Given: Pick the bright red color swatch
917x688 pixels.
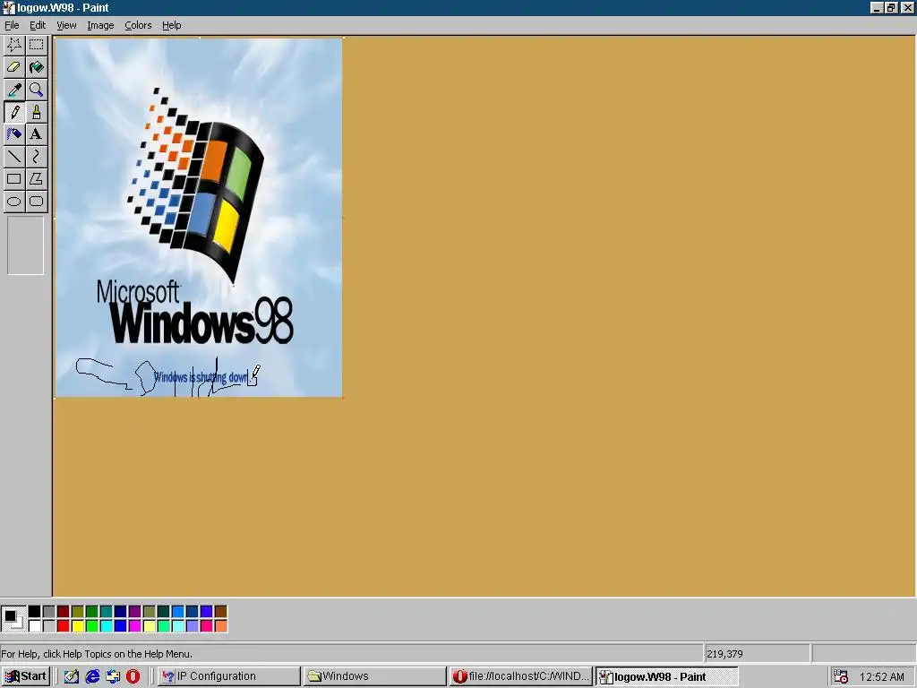Looking at the screenshot, I should tap(64, 625).
